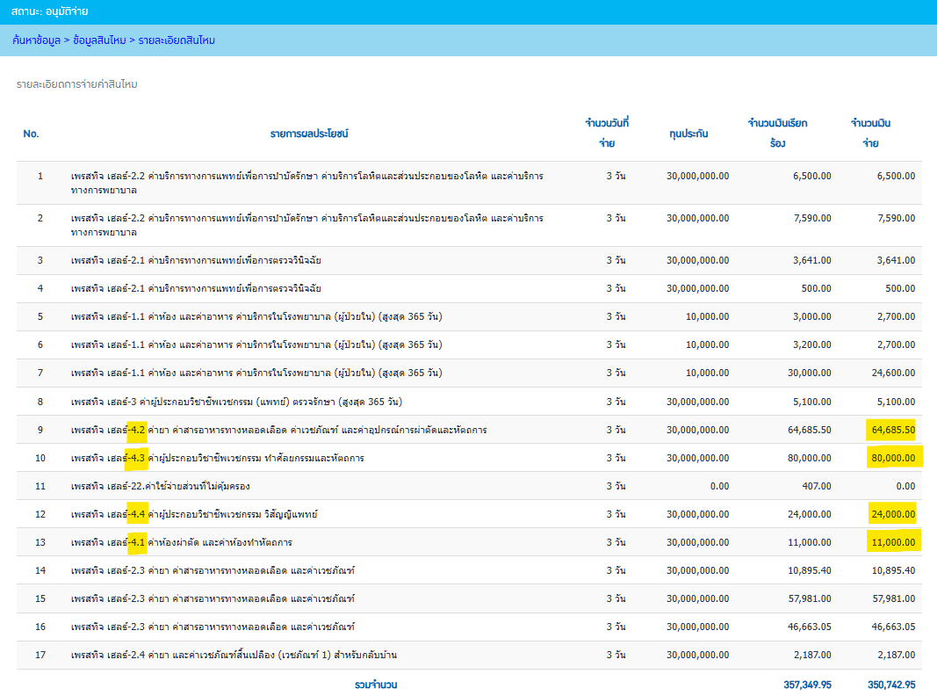Select row 9 benefit 4.2 description
The image size is (937, 696).
[278, 430]
